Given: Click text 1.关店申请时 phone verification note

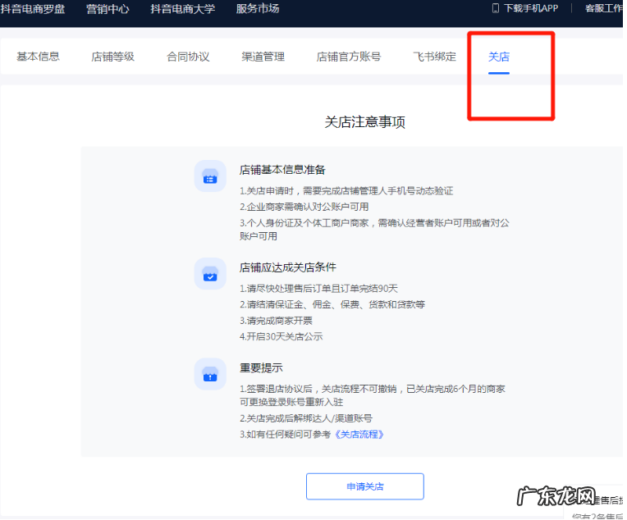Looking at the screenshot, I should pyautogui.click(x=346, y=191).
